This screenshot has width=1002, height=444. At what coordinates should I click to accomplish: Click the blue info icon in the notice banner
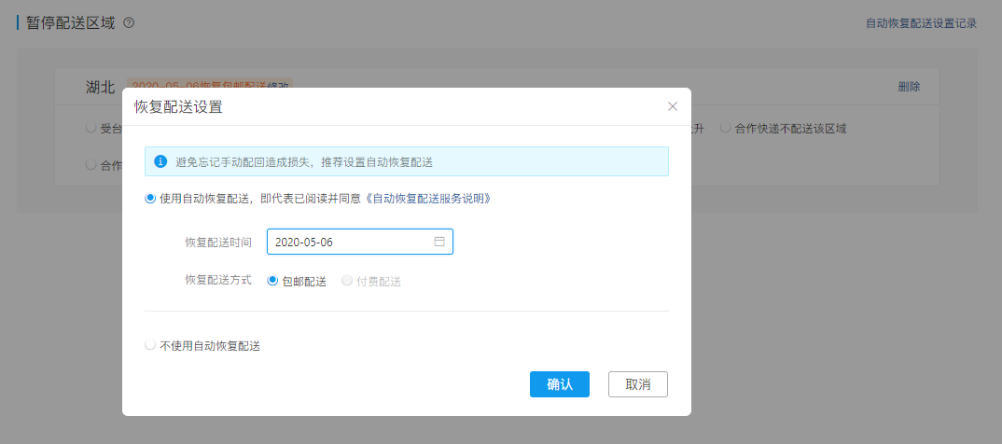click(x=161, y=161)
